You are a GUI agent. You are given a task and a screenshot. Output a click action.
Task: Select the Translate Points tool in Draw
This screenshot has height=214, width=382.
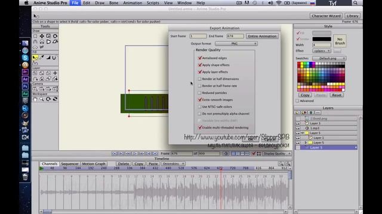(x=42, y=36)
